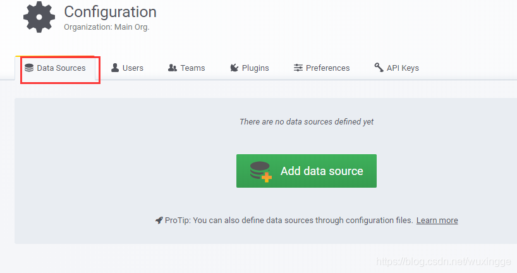Show the Preferences tab

(x=327, y=68)
